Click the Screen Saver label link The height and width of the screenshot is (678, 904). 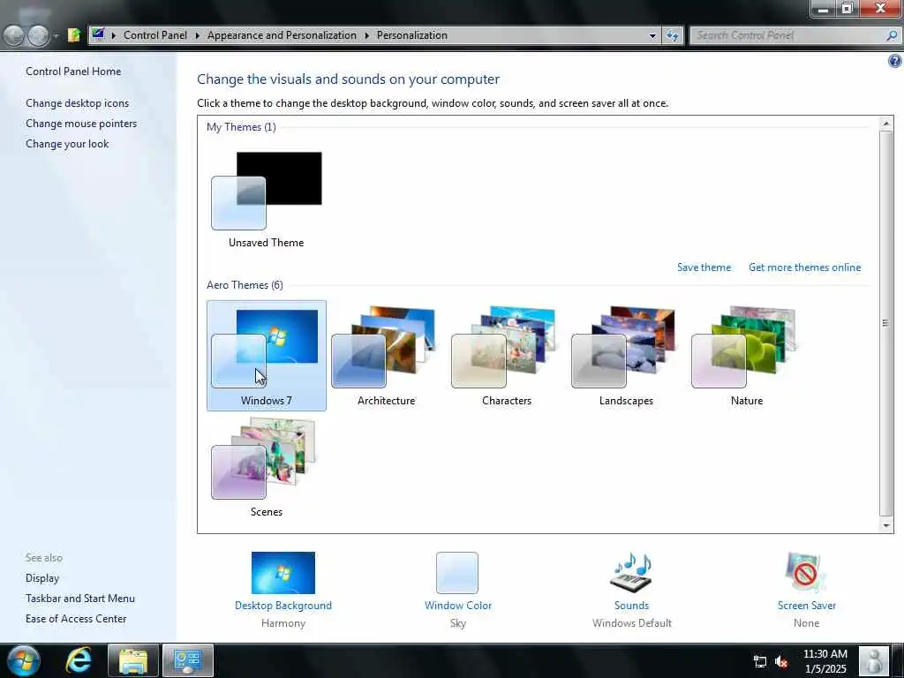click(x=806, y=606)
